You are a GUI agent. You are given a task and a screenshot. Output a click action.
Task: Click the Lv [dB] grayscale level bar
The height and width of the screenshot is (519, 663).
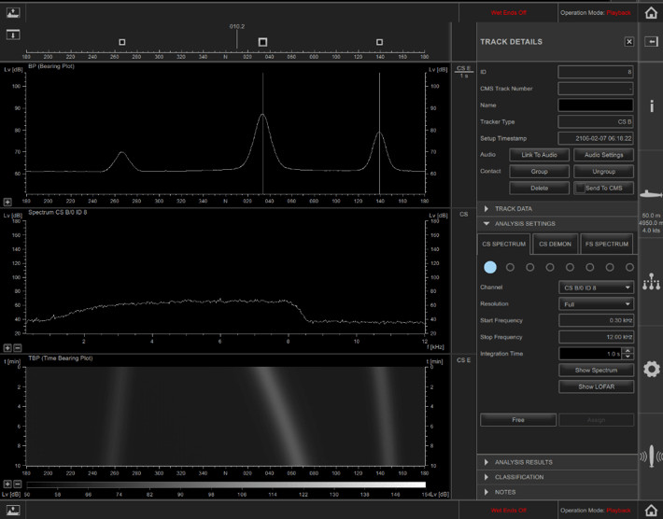pos(226,484)
